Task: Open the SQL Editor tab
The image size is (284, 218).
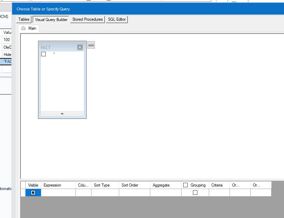Action: pyautogui.click(x=117, y=19)
